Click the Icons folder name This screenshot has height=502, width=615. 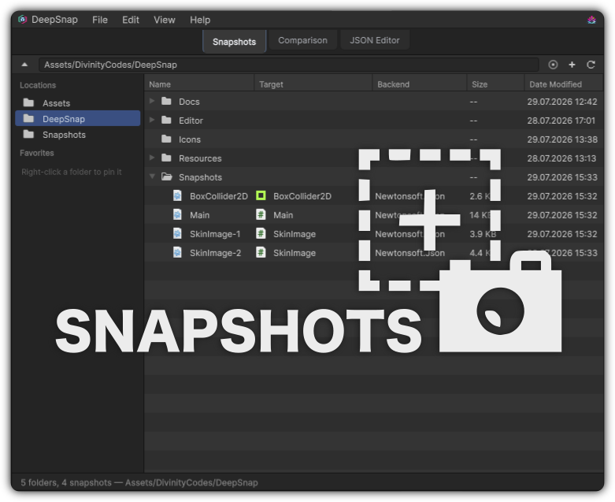pyautogui.click(x=190, y=139)
